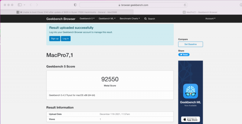The width and height of the screenshot is (242, 124).
Task: Share the result with the Tweet button
Action: [184, 55]
